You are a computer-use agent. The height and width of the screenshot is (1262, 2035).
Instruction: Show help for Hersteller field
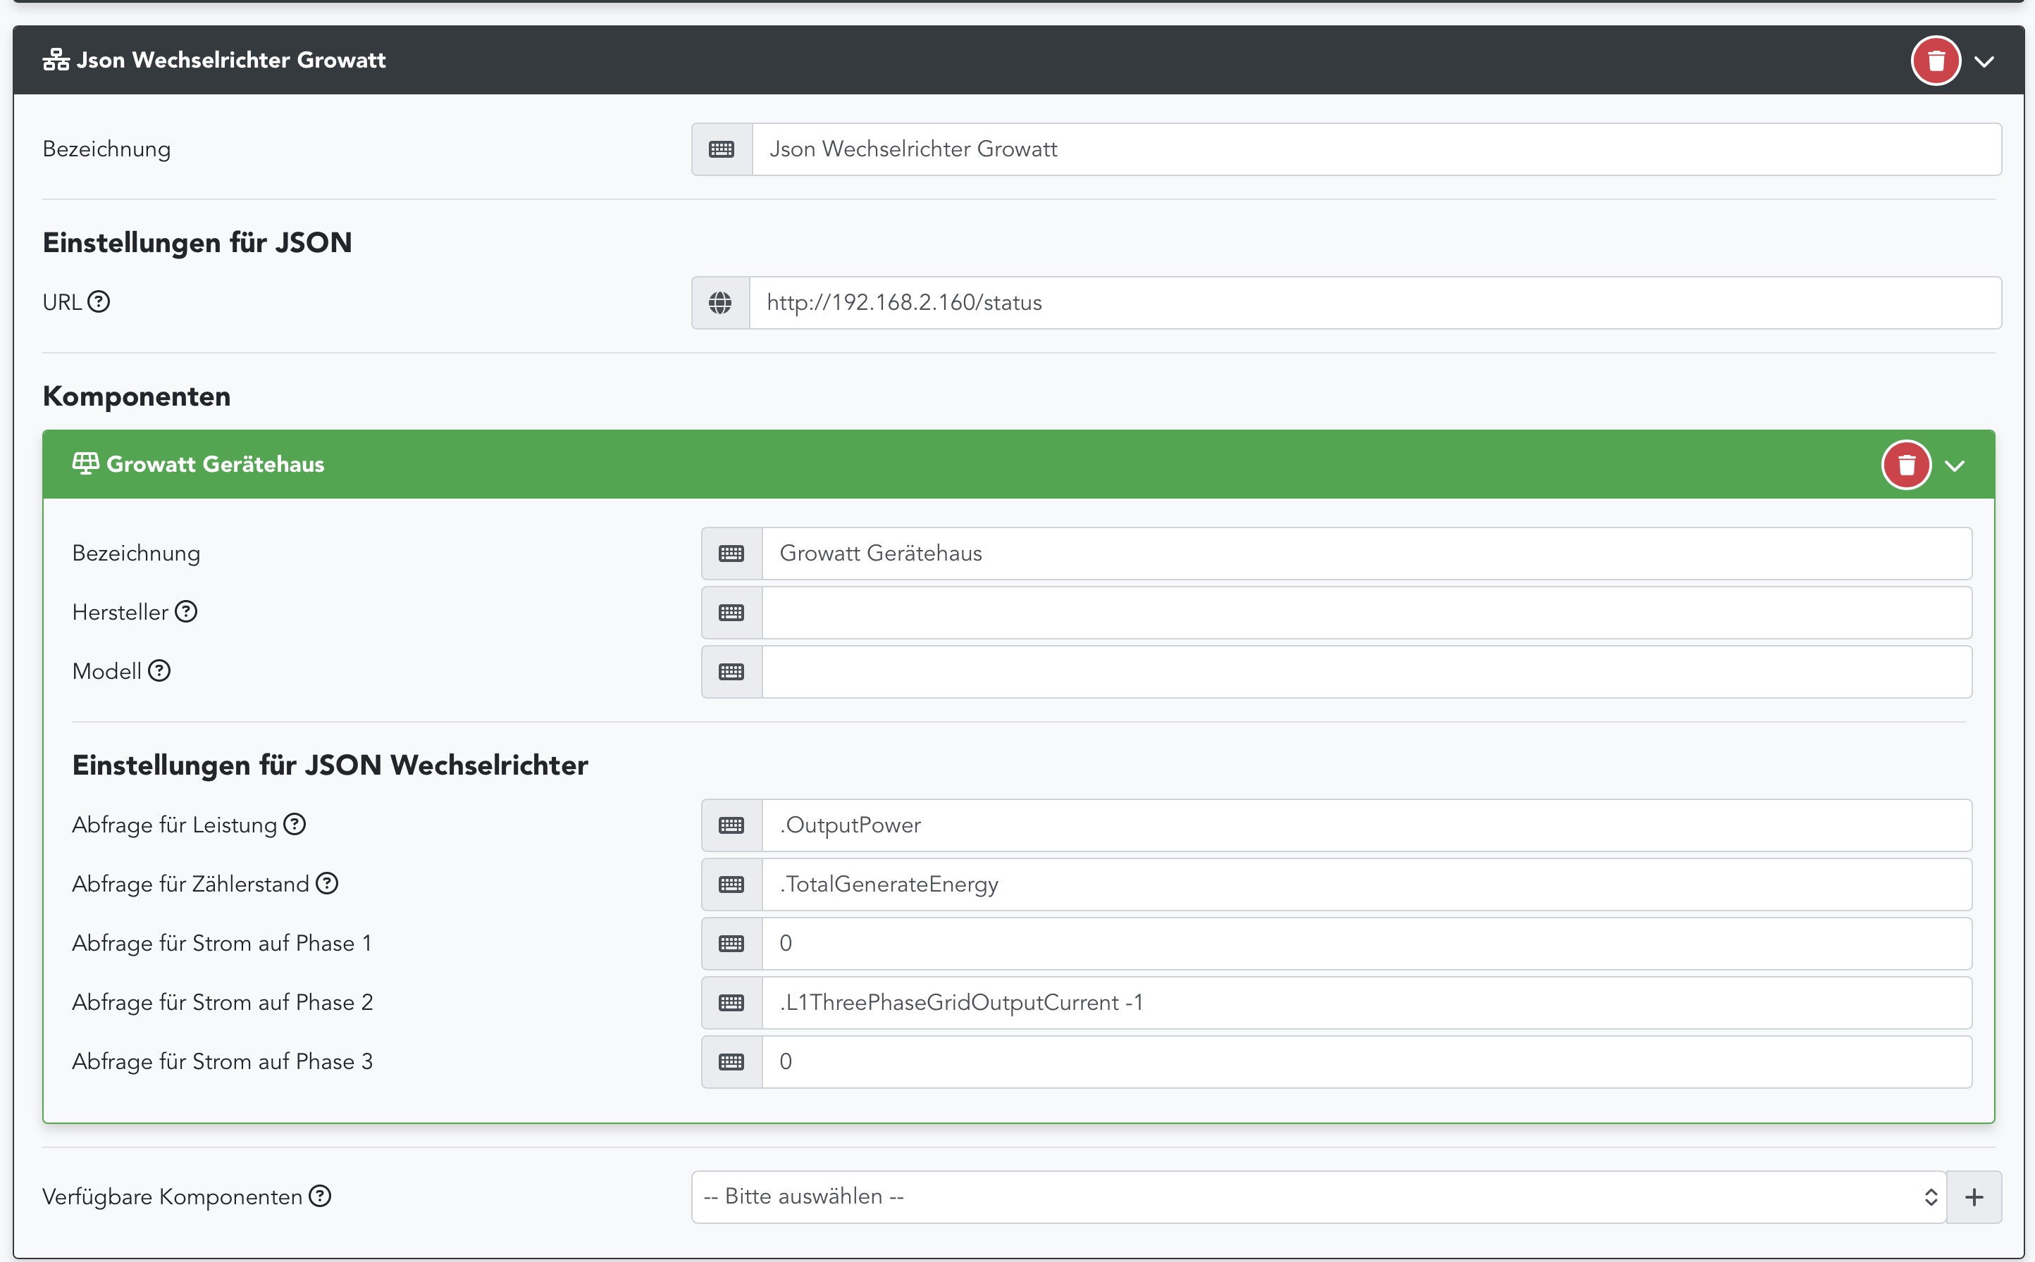coord(185,612)
